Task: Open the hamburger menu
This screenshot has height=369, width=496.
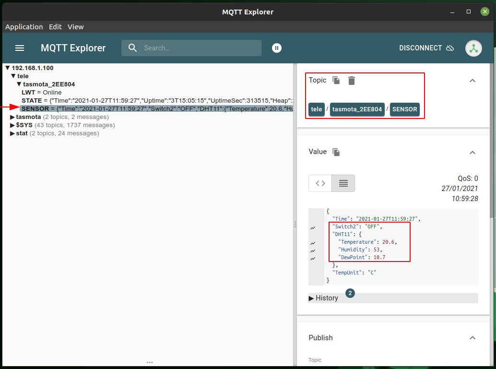Action: click(20, 48)
